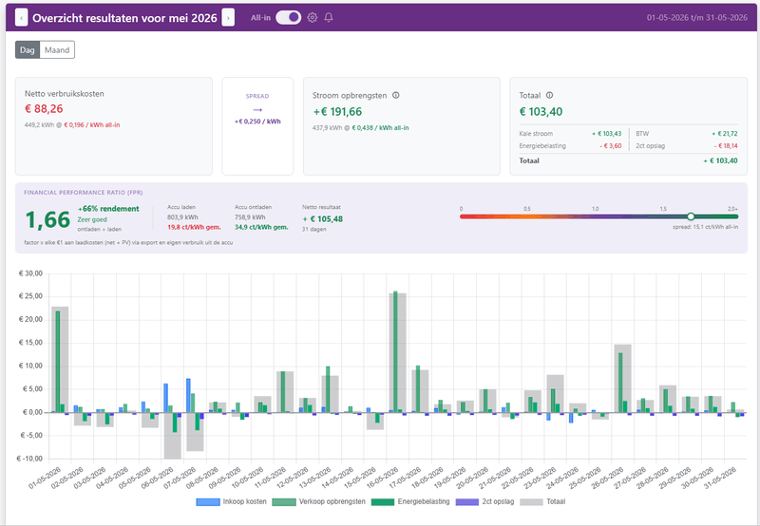The height and width of the screenshot is (526, 760).
Task: Click Accu ontladen 758,9 kWh value
Action: click(x=250, y=217)
